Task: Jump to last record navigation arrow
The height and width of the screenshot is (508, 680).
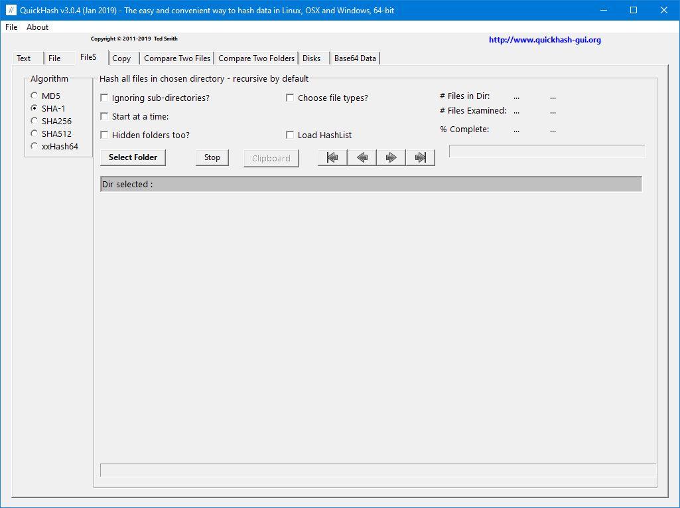Action: pos(420,157)
